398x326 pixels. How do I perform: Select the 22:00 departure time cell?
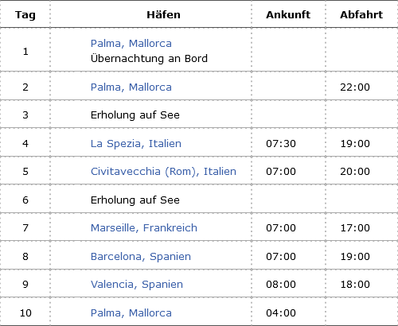coord(355,87)
